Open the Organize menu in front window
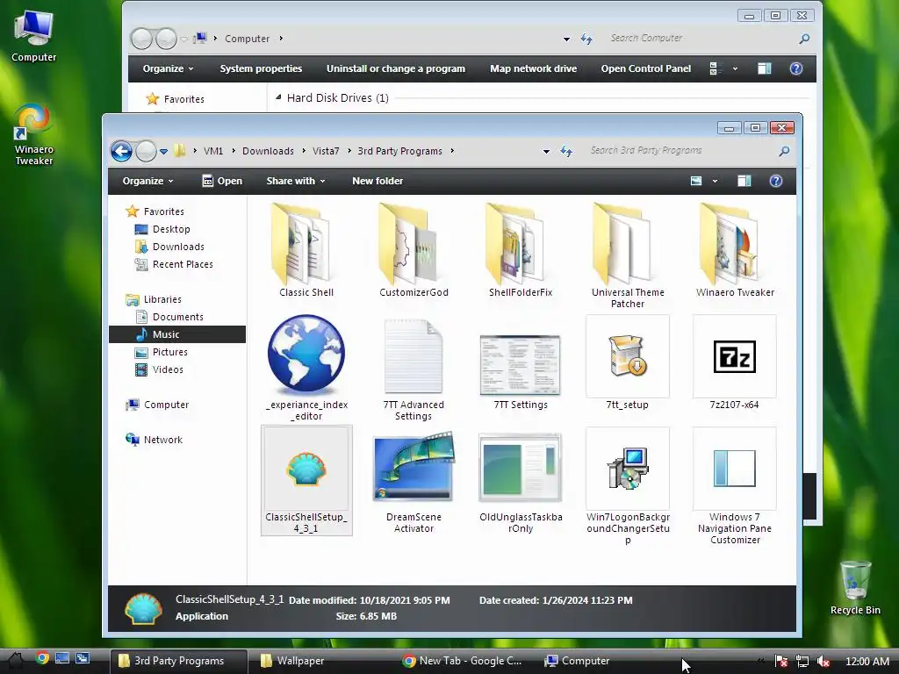The height and width of the screenshot is (674, 899). 147,181
